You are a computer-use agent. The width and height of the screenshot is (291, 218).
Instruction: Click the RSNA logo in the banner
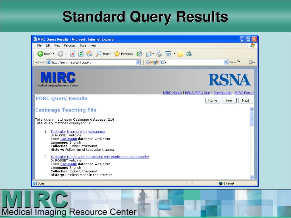(x=229, y=80)
